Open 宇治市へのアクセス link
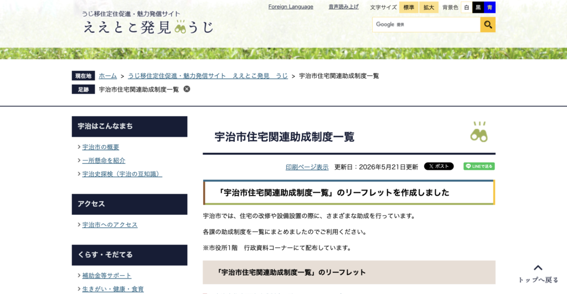This screenshot has width=567, height=294. [x=110, y=225]
